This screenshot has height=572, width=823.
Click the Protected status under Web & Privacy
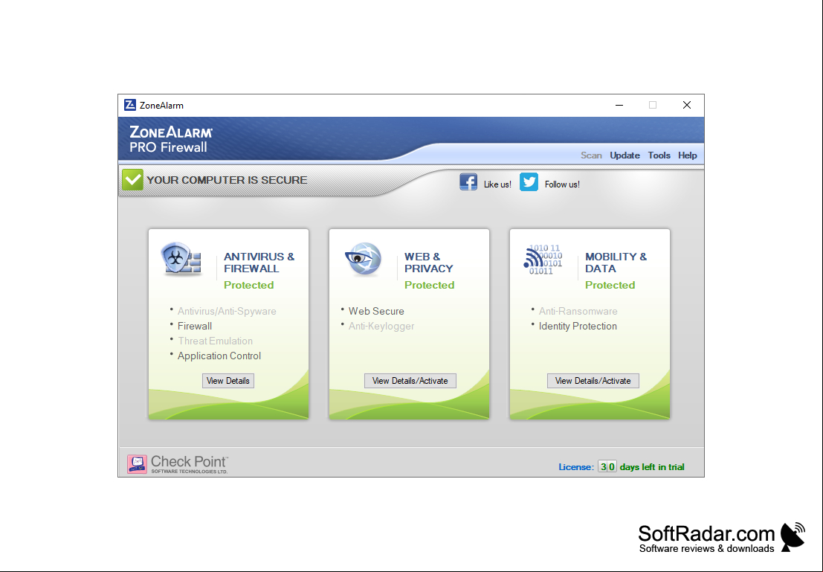[x=430, y=285]
